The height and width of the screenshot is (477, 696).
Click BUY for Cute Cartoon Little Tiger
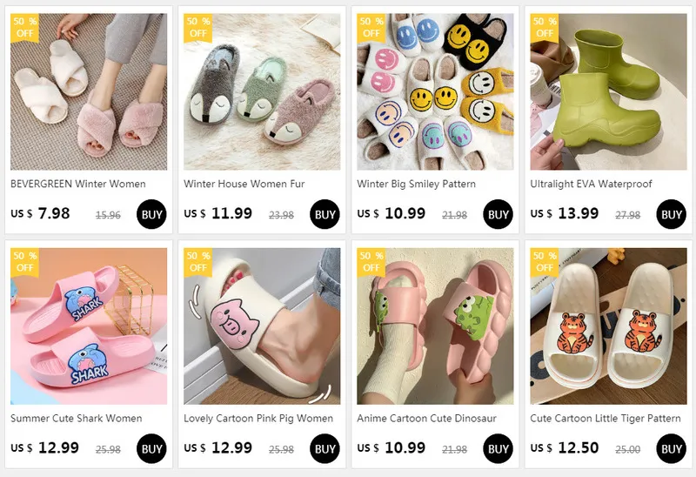pos(671,448)
